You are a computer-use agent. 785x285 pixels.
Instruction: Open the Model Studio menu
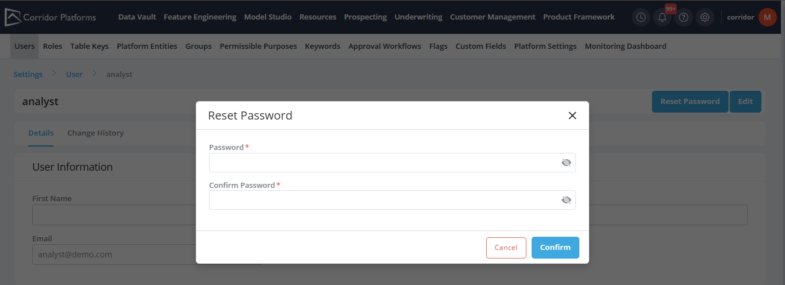(268, 17)
